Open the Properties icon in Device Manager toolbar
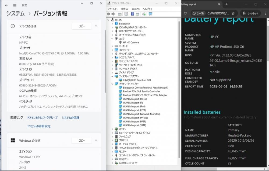This screenshot has width=269, height=171. 126,14
